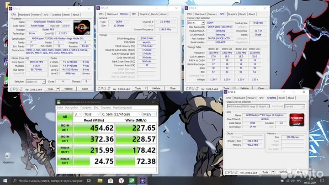Open Tools dropdown arrow in Memory window
329x185 pixels.
tap(146, 88)
